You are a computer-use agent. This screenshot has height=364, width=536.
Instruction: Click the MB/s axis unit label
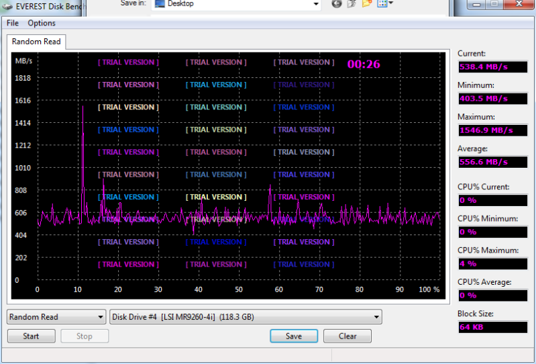(23, 61)
